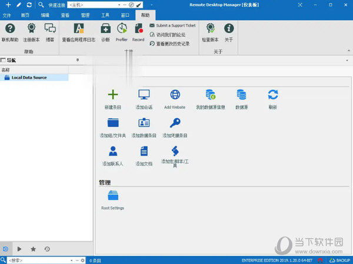Click 添加文档 document icon
The height and width of the screenshot is (264, 353).
(x=144, y=151)
